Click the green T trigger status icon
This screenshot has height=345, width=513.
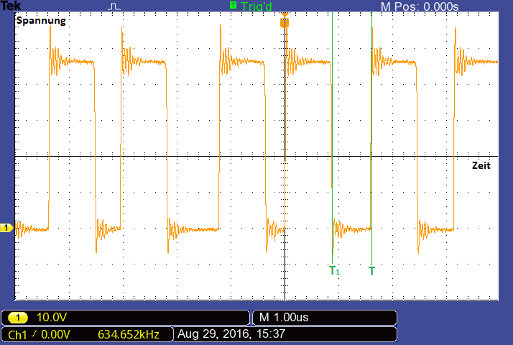pyautogui.click(x=233, y=5)
